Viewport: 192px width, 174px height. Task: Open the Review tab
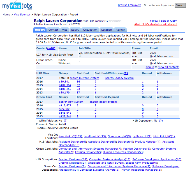[120, 30]
